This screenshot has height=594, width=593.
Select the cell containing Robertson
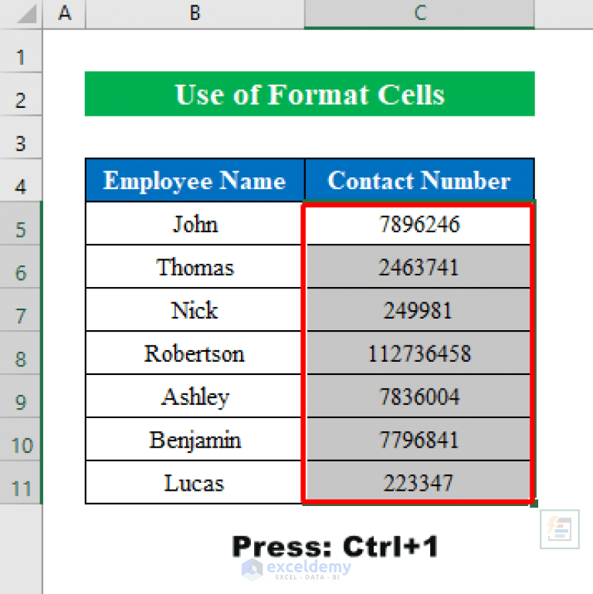pos(195,353)
